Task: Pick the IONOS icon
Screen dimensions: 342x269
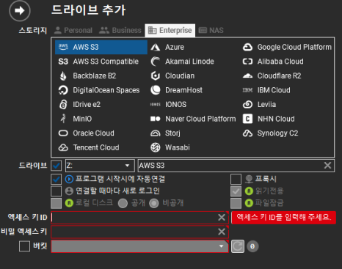Action: [x=156, y=105]
